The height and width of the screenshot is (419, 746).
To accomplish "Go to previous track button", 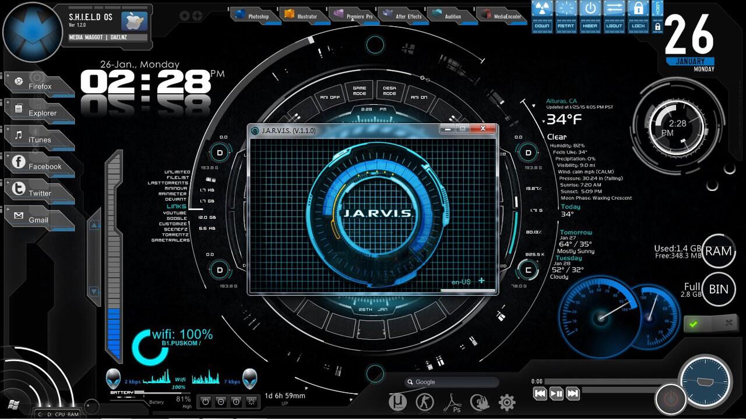I will tap(540, 394).
